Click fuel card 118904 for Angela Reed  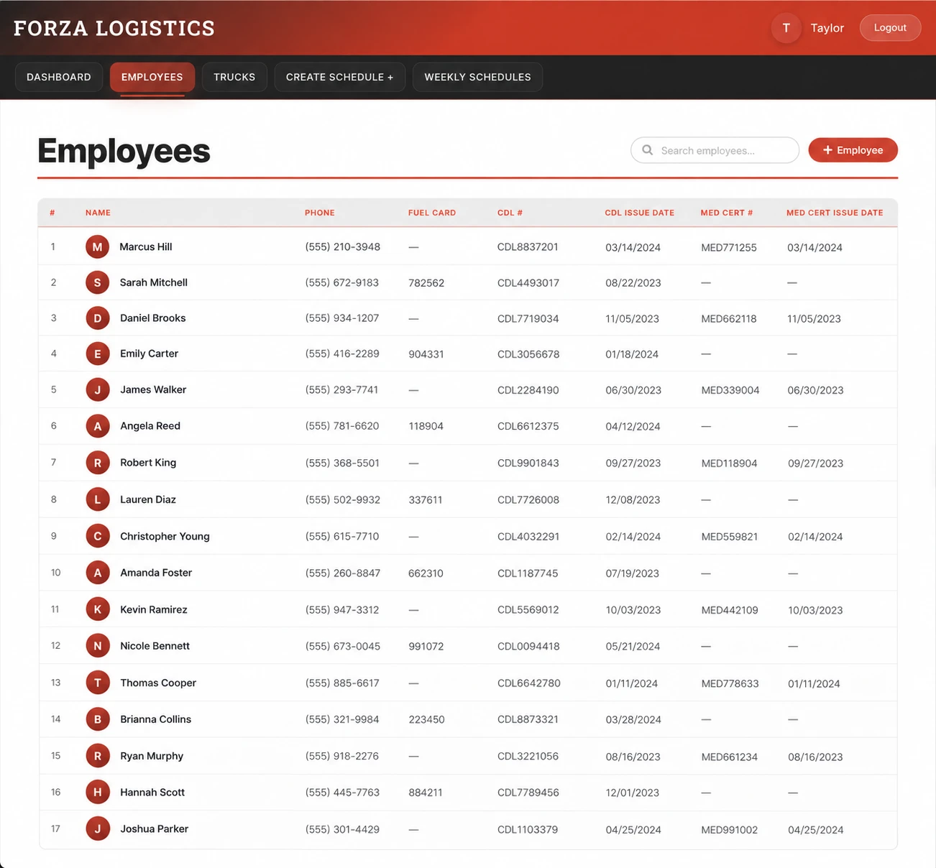coord(426,426)
